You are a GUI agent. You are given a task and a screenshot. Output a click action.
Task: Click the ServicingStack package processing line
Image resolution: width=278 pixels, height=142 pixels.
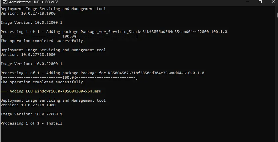click(114, 32)
